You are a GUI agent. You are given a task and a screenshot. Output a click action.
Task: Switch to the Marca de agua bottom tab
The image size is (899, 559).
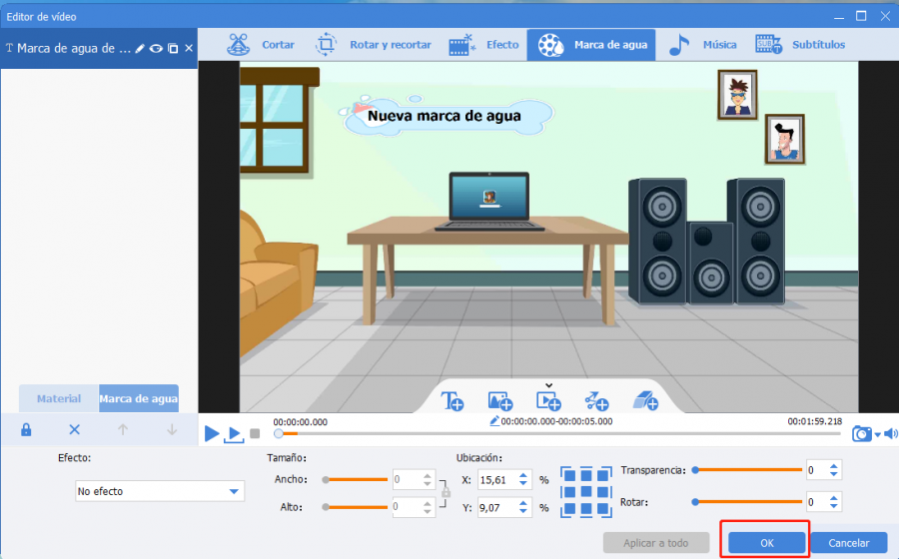(x=138, y=398)
